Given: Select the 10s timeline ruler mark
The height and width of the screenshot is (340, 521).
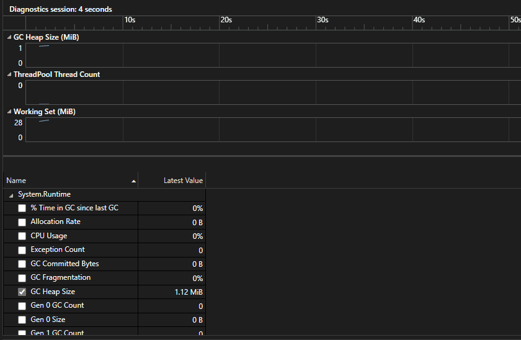Looking at the screenshot, I should coord(130,20).
